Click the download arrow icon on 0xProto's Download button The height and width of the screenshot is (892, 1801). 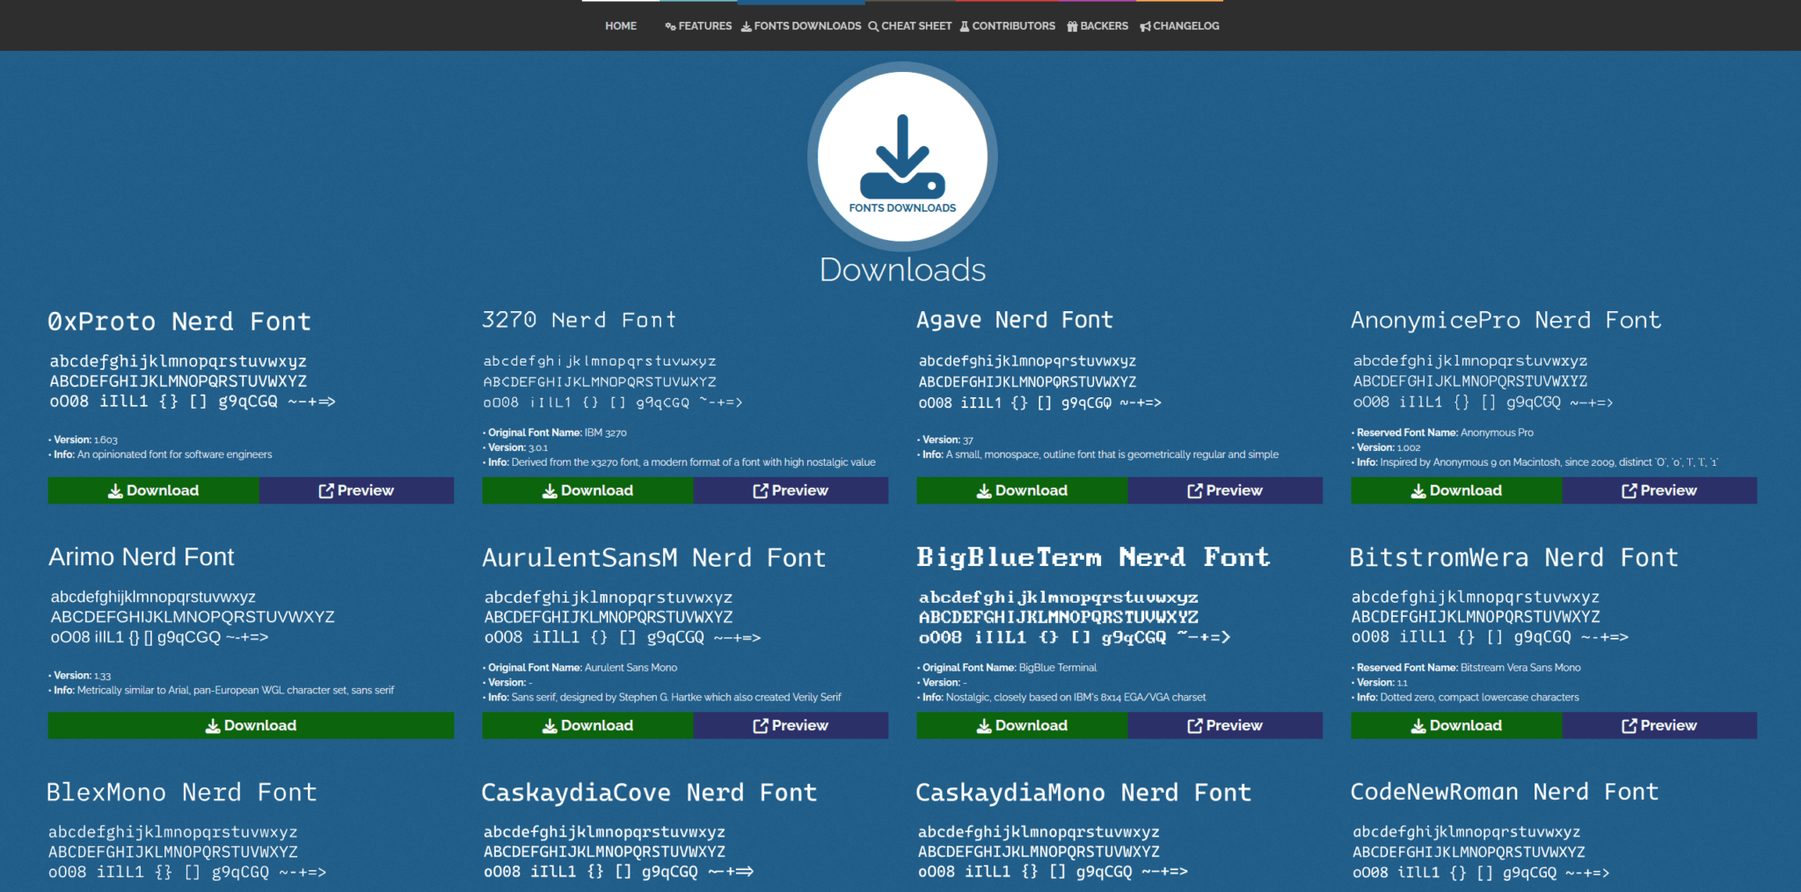[x=117, y=490]
